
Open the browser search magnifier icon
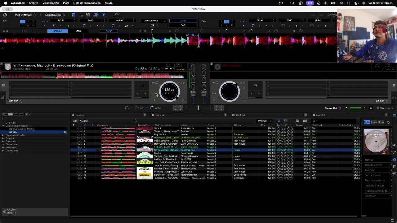click(314, 121)
